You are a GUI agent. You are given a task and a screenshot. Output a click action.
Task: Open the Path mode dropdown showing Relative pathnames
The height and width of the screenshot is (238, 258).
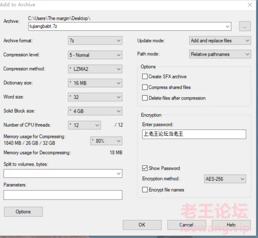[220, 54]
